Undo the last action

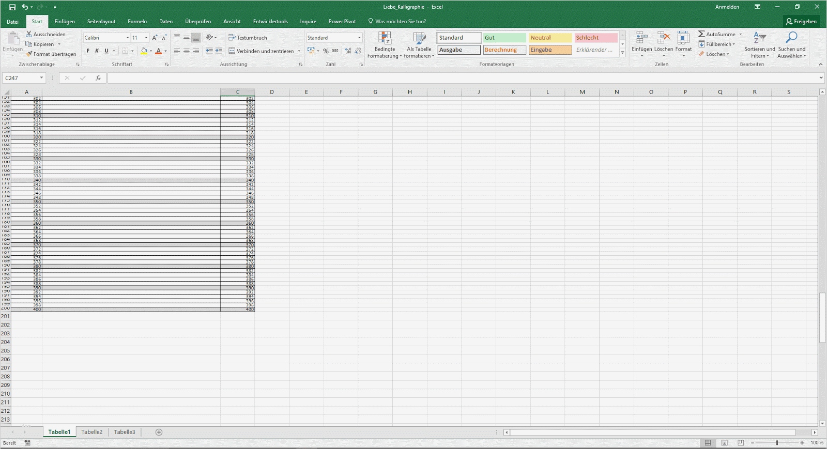point(25,7)
